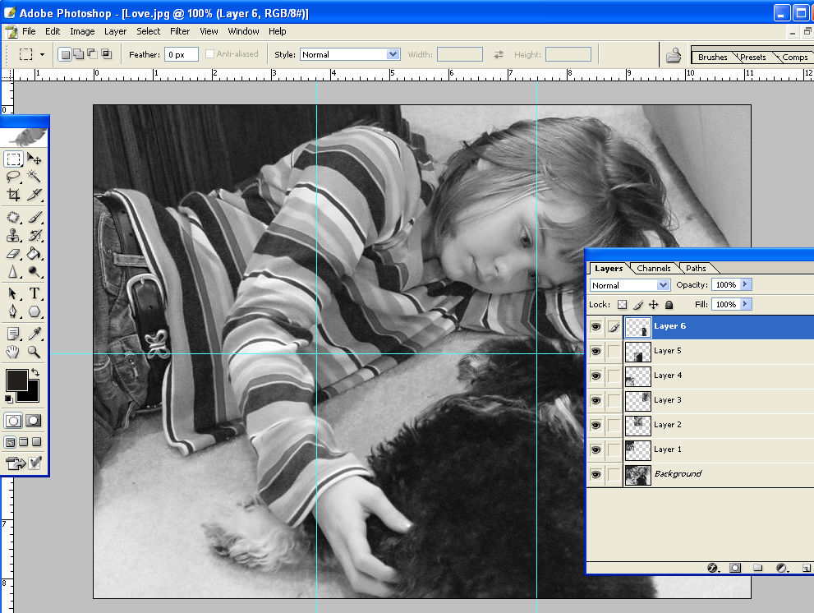Hide Layer 6 with its eye icon
This screenshot has width=814, height=613.
pos(596,327)
